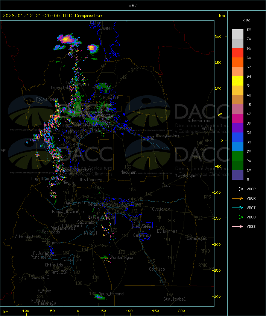Click the Sosneado place label
The height and width of the screenshot is (316, 266).
point(51,232)
